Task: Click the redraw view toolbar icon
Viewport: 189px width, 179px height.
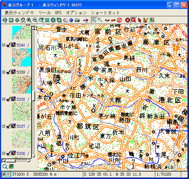Action: click(x=5, y=20)
